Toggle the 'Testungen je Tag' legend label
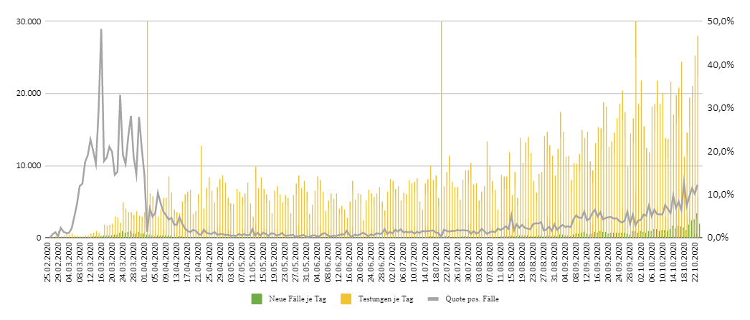The height and width of the screenshot is (320, 750). (x=385, y=299)
